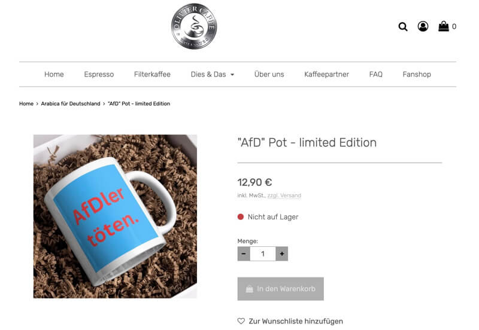
Task: Click the In den Warenkorb button
Action: point(280,289)
